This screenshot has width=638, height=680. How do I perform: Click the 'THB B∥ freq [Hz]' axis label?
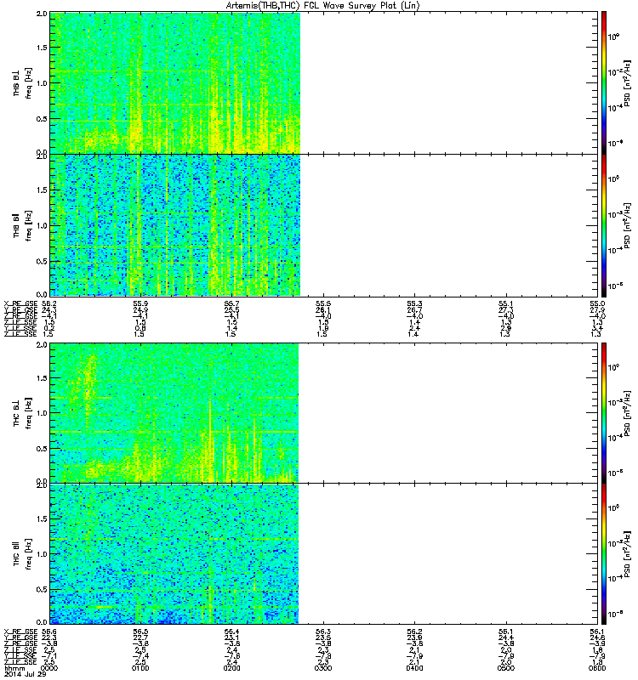coord(22,225)
